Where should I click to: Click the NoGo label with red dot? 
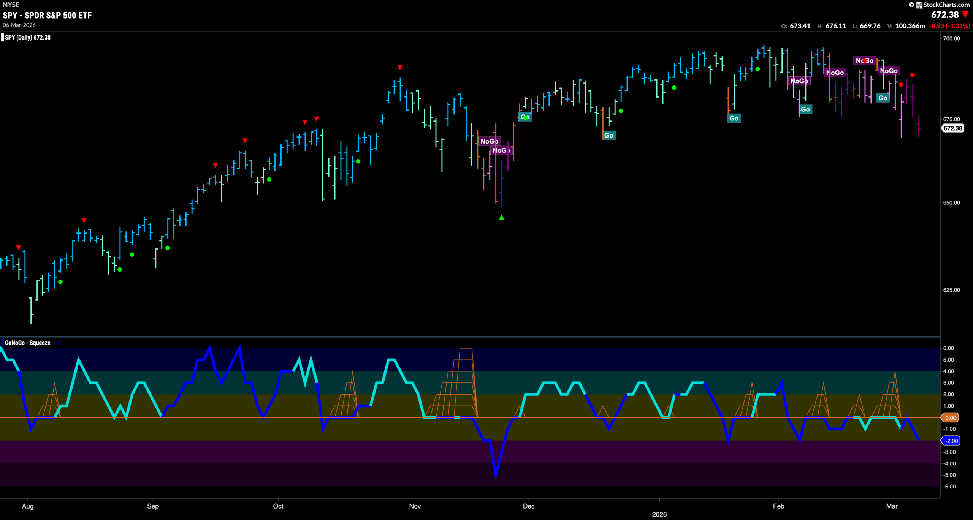tap(865, 61)
